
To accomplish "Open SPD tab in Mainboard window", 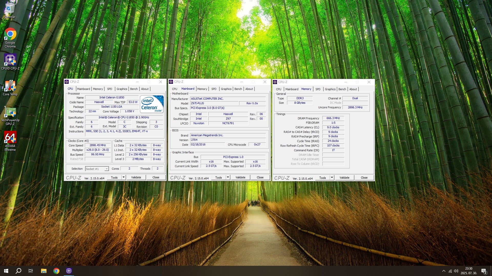I will click(x=214, y=89).
